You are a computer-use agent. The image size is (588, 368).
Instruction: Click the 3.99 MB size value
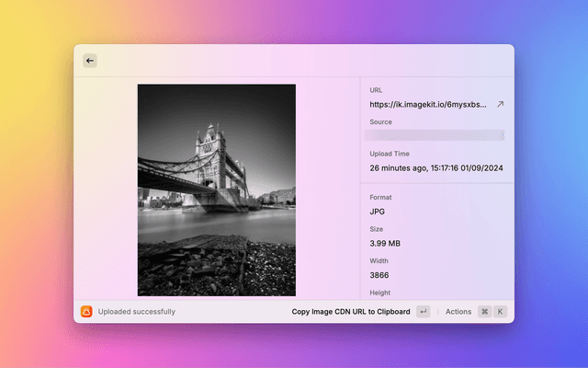click(384, 244)
